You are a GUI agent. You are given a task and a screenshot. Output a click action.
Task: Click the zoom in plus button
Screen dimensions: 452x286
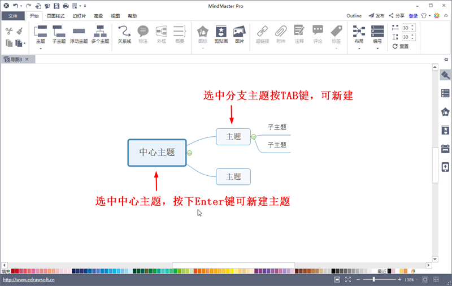[399, 279]
